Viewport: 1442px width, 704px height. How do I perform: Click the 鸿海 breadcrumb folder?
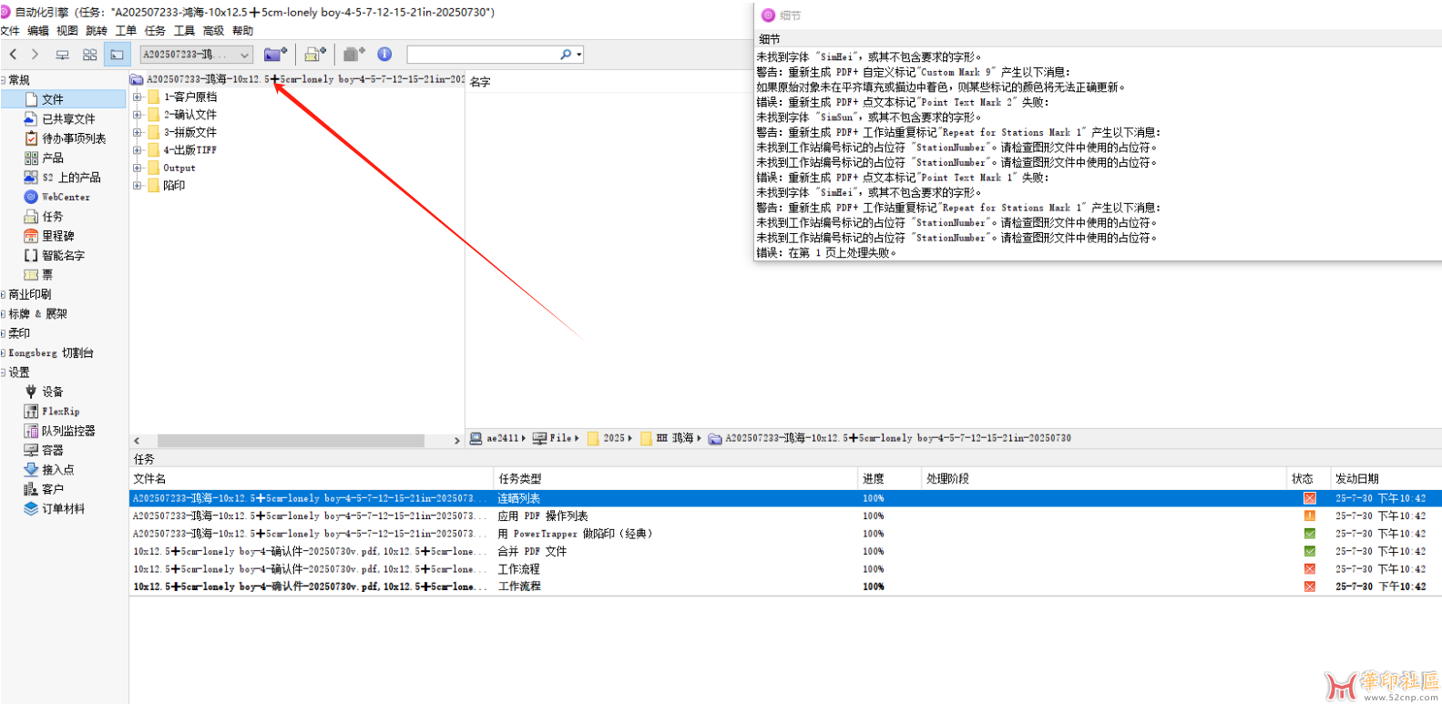coord(682,438)
